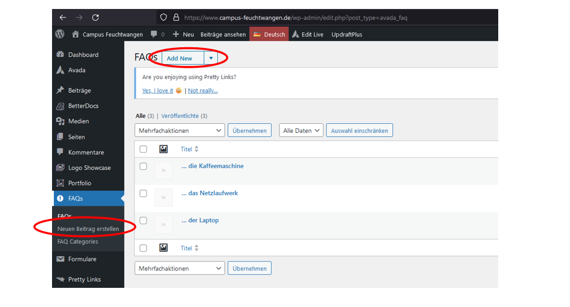Click the image column icon in table header
This screenshot has height=307, width=570.
click(164, 149)
